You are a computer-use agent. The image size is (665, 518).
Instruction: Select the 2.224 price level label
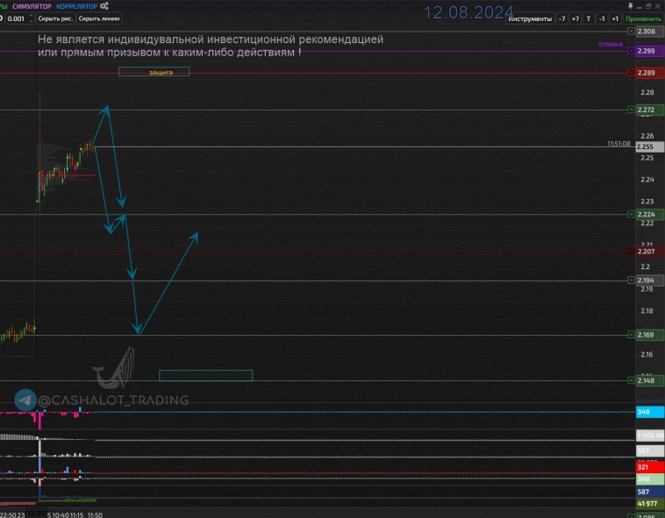coord(650,215)
